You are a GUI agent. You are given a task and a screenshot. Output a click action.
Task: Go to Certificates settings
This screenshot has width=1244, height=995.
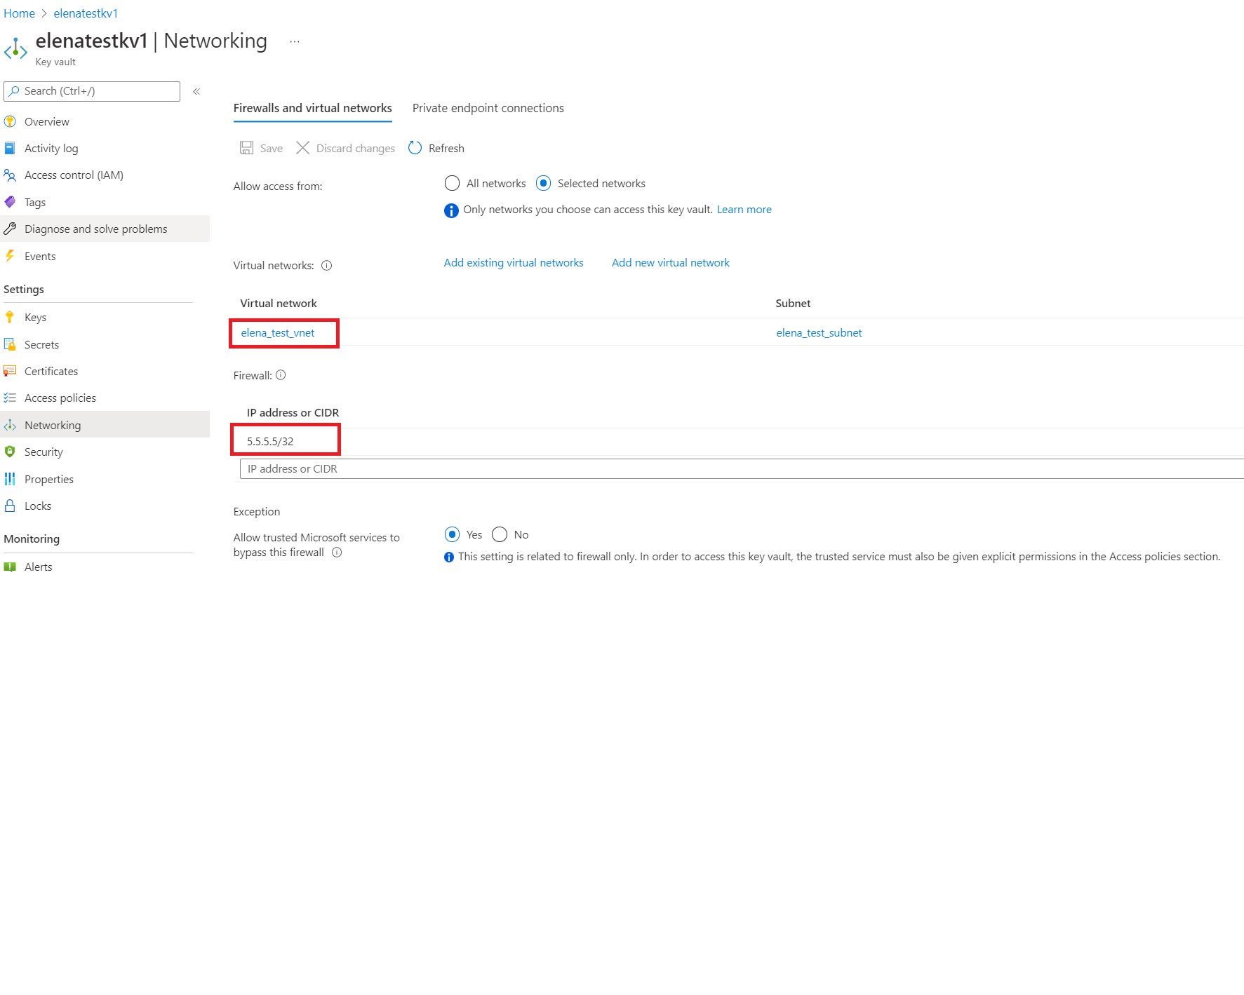(x=51, y=371)
